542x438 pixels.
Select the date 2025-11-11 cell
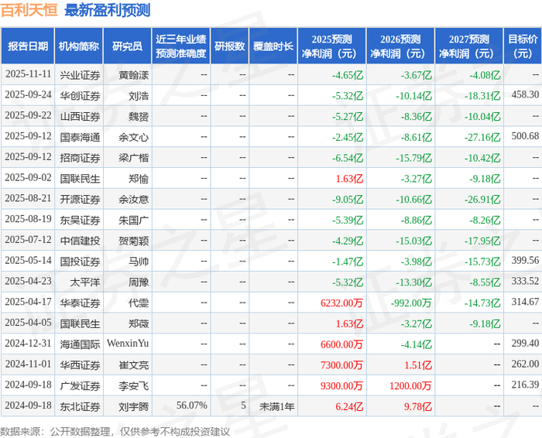coord(28,74)
